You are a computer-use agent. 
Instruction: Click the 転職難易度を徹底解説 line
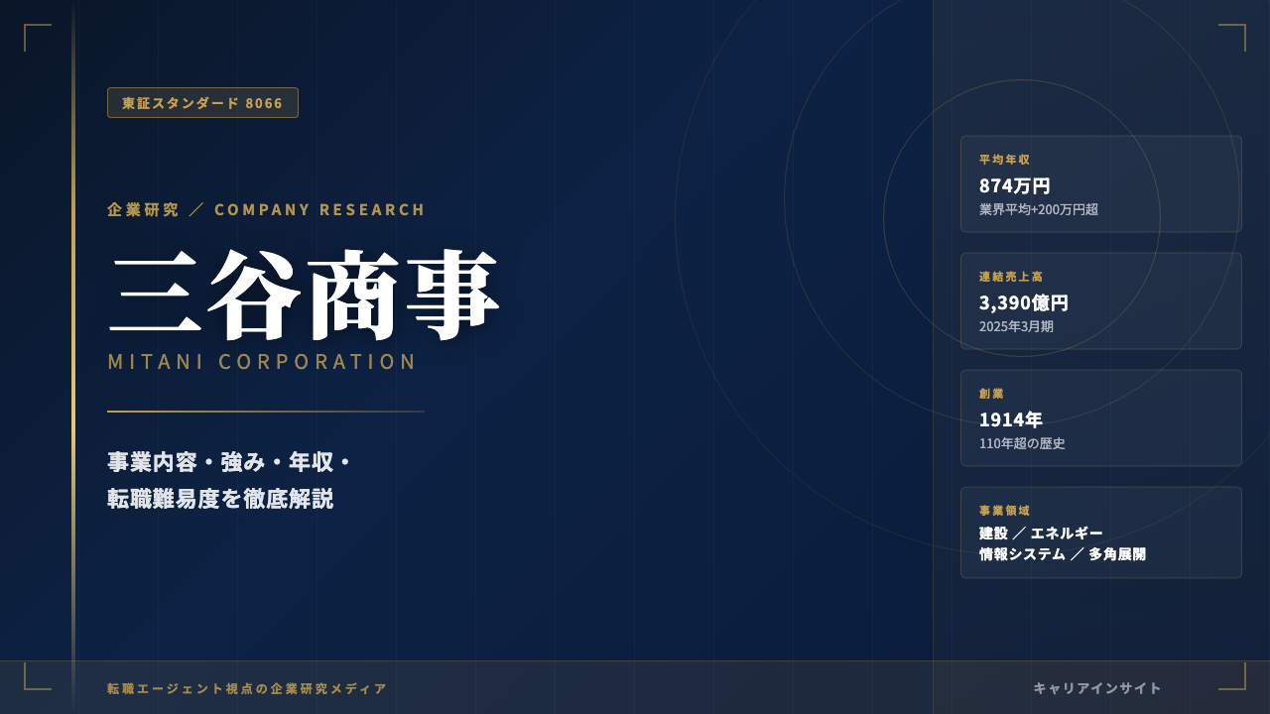click(220, 499)
